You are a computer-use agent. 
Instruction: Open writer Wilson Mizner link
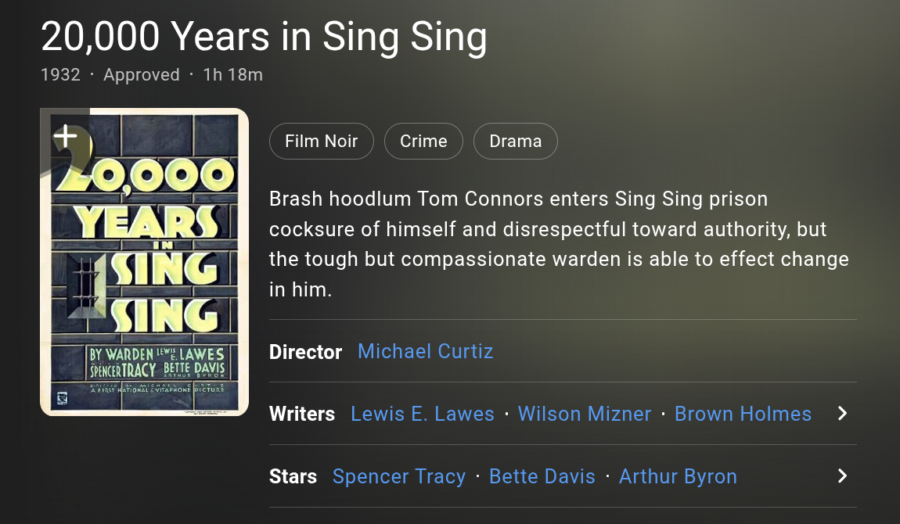pyautogui.click(x=585, y=414)
